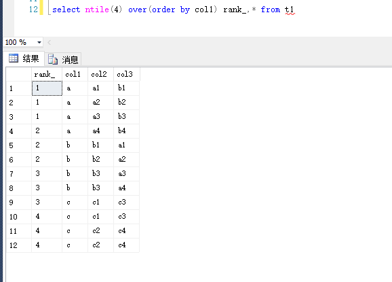This screenshot has width=392, height=282.
Task: Select the col2 column header
Action: click(101, 74)
